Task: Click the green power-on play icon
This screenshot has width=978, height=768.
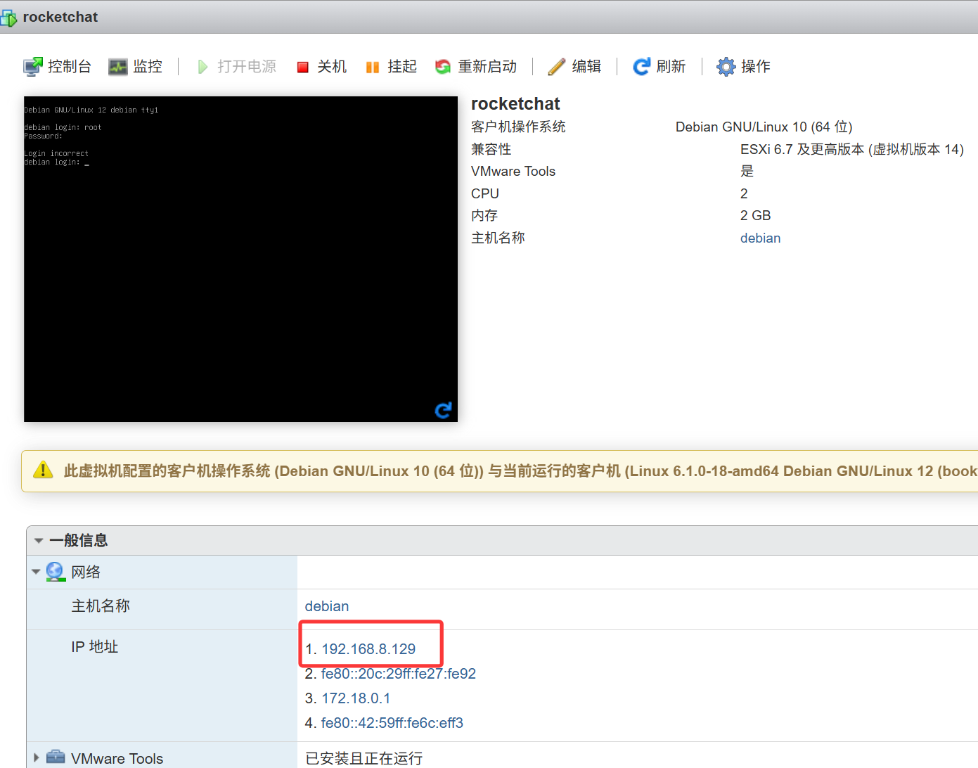Action: [202, 67]
